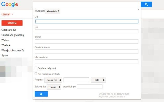Check the 'Nie szukaj w czatach' checkbox
This screenshot has height=102, width=164.
[x=36, y=74]
